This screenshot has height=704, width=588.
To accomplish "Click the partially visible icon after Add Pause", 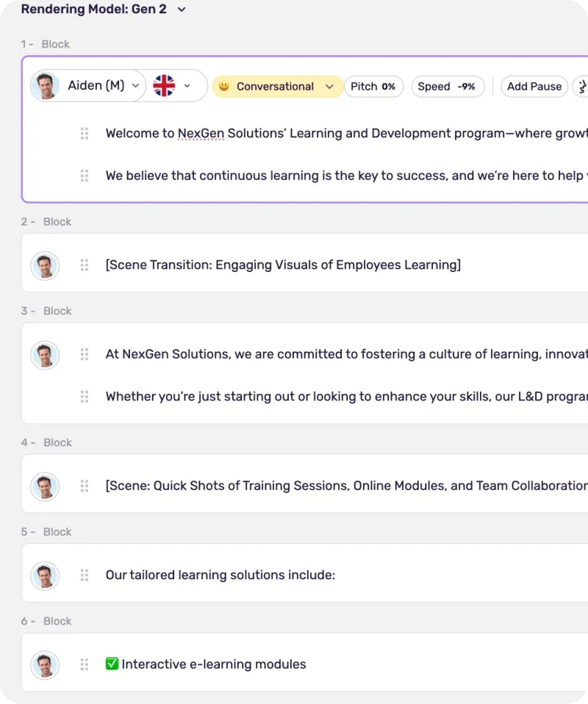I will (x=582, y=87).
